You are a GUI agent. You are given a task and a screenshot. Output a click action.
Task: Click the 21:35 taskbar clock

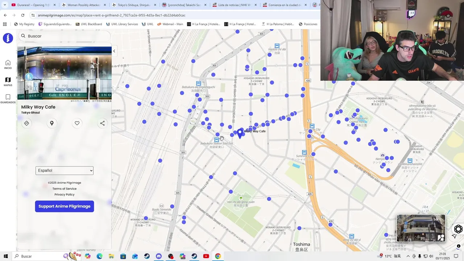click(442, 256)
